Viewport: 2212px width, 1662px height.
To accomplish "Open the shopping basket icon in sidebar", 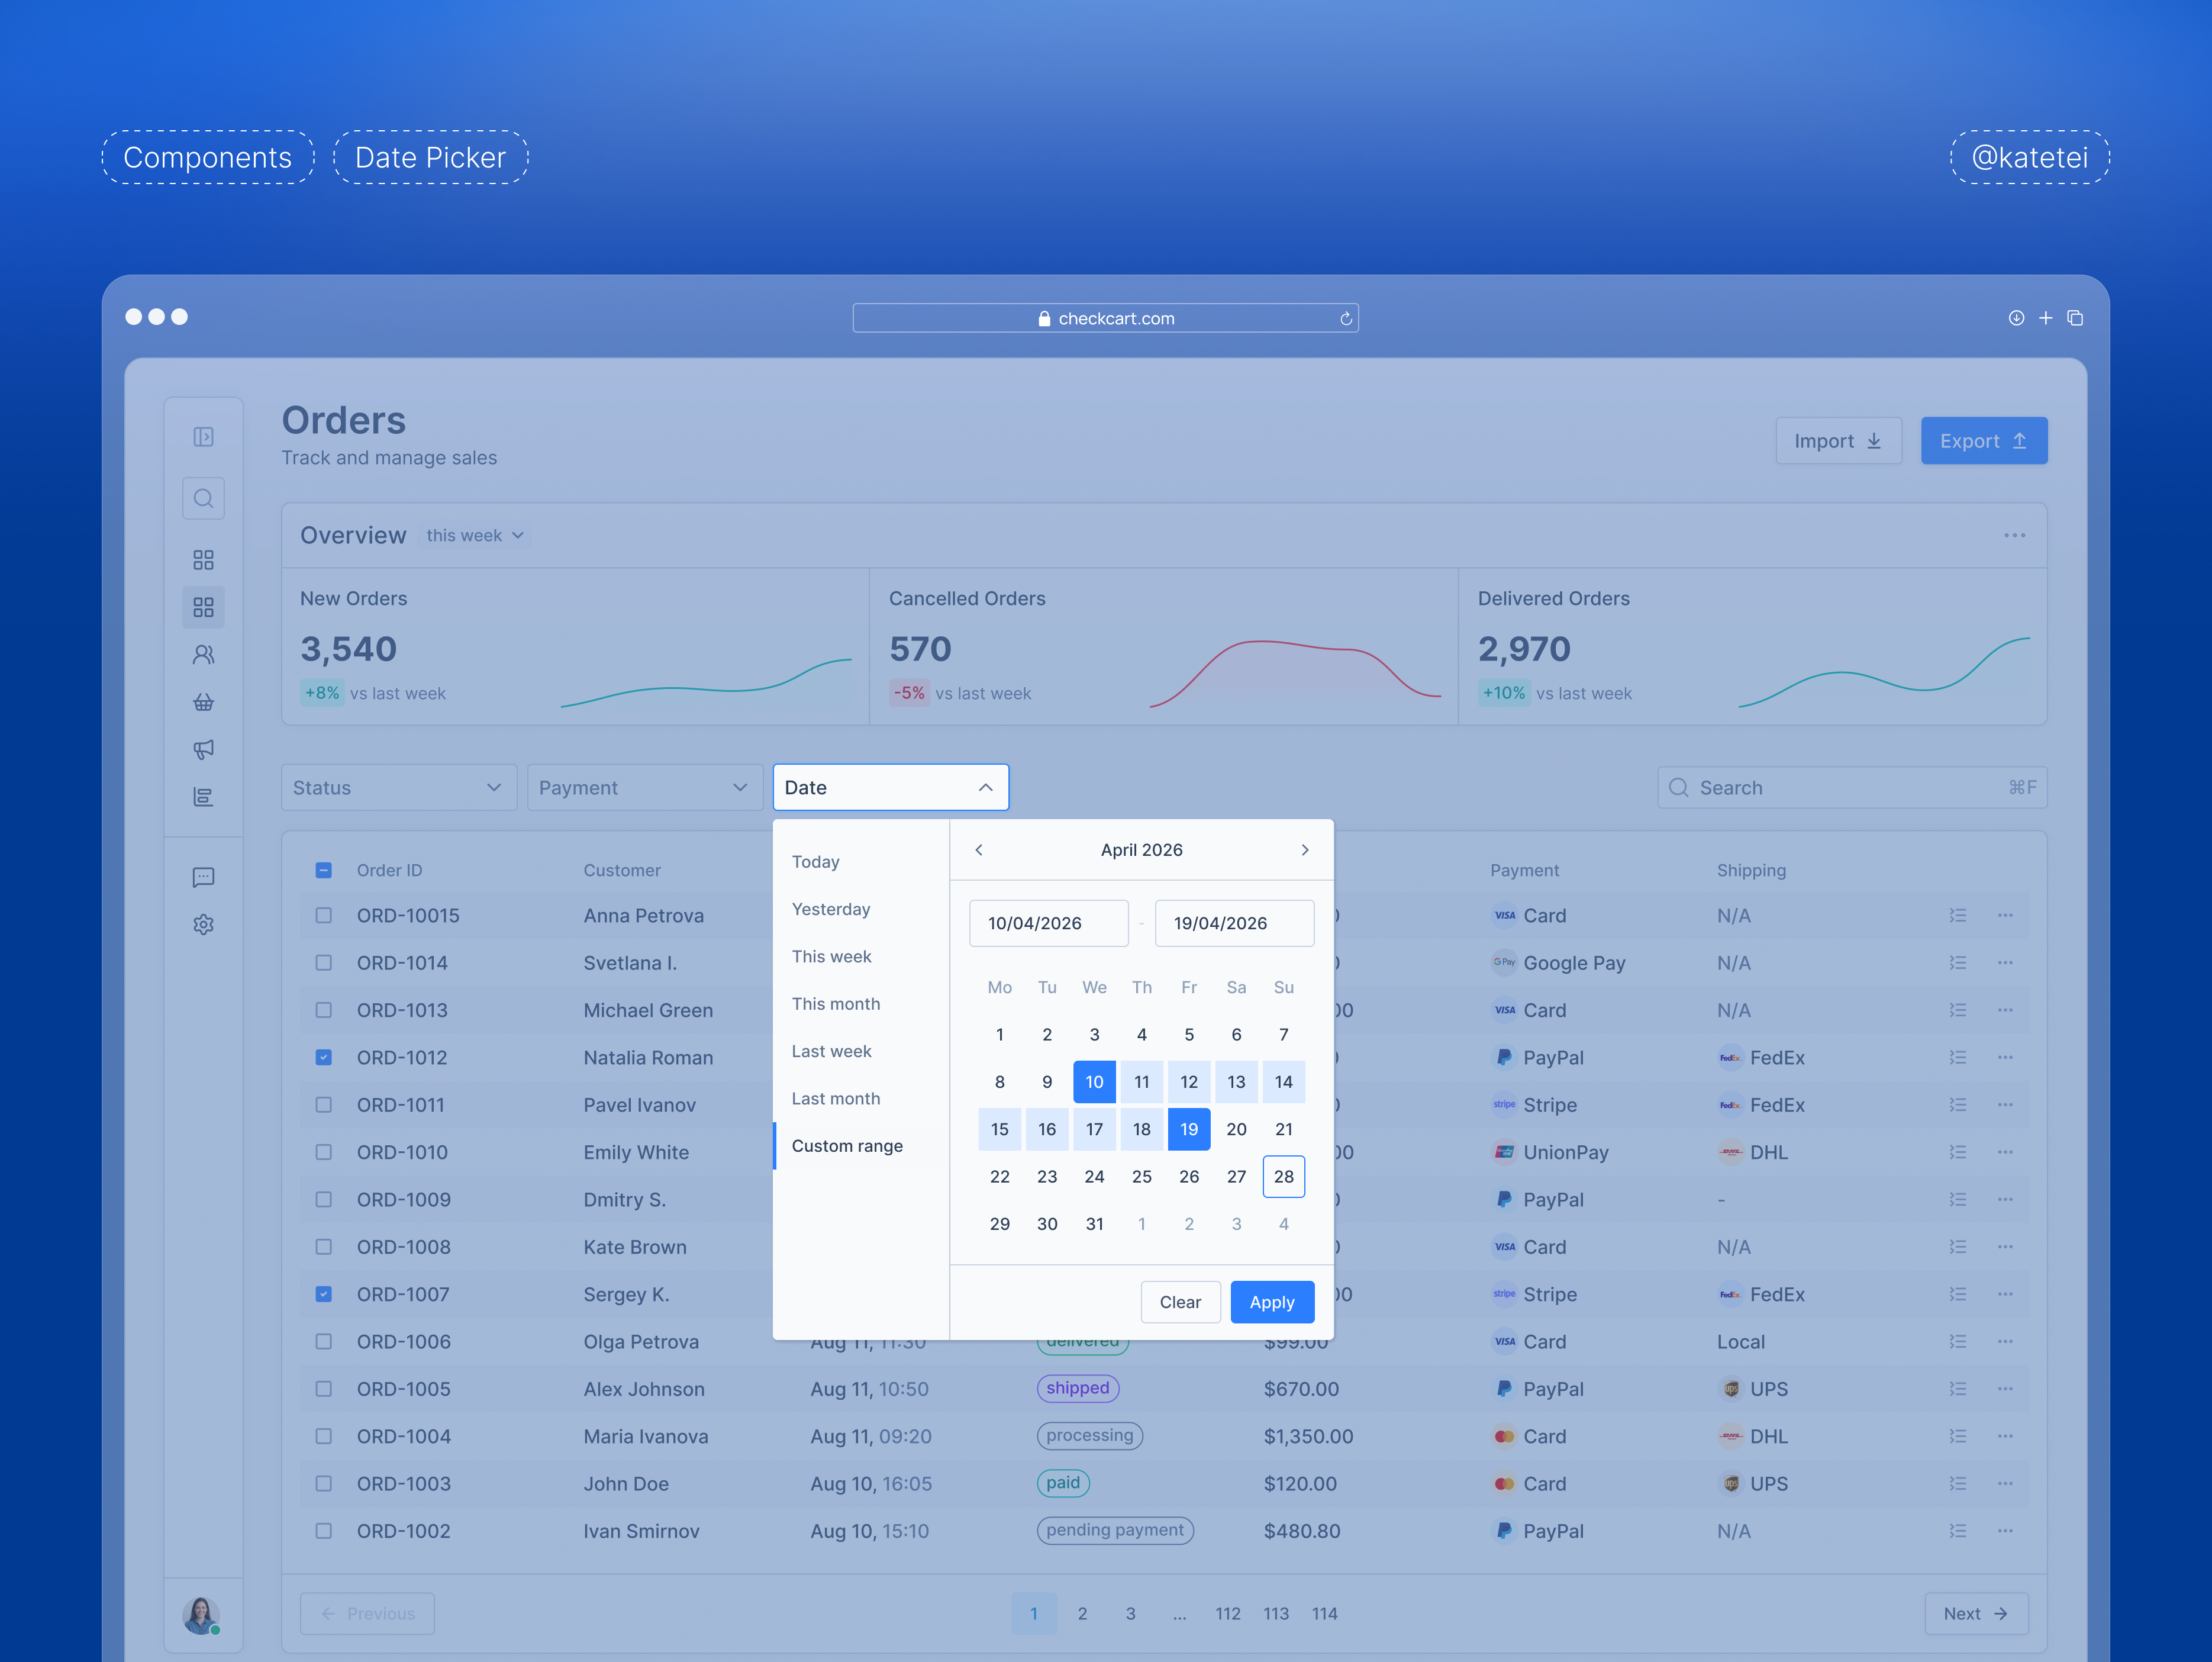I will (203, 702).
